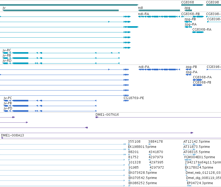The height and width of the screenshot is (187, 221).
Task: Click the EK086252.5prime EST
Action: click(x=130, y=186)
